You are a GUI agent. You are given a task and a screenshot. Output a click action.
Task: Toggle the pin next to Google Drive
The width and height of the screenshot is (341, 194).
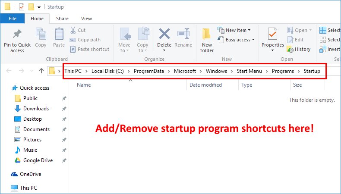pos(64,160)
